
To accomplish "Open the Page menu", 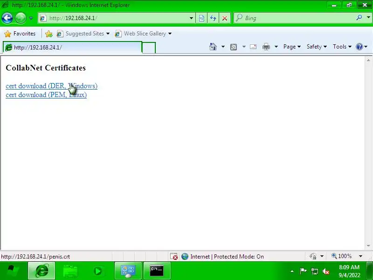I will click(x=292, y=47).
